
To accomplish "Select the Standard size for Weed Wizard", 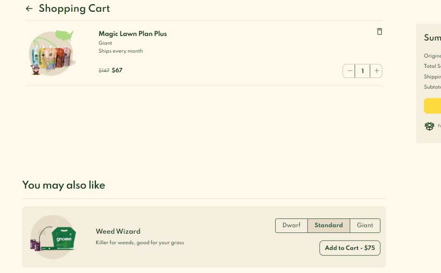I will 329,226.
